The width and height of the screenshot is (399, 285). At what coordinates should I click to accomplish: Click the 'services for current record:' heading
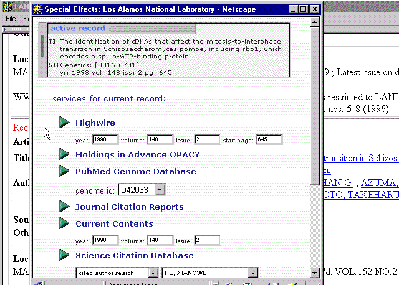pyautogui.click(x=109, y=98)
